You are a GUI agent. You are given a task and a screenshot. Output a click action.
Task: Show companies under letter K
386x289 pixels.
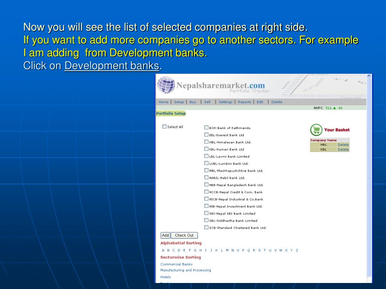(216, 250)
